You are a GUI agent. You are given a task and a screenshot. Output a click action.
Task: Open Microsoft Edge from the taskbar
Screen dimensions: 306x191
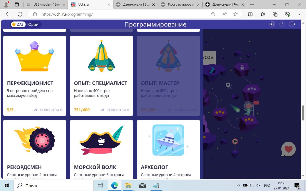coord(114,185)
